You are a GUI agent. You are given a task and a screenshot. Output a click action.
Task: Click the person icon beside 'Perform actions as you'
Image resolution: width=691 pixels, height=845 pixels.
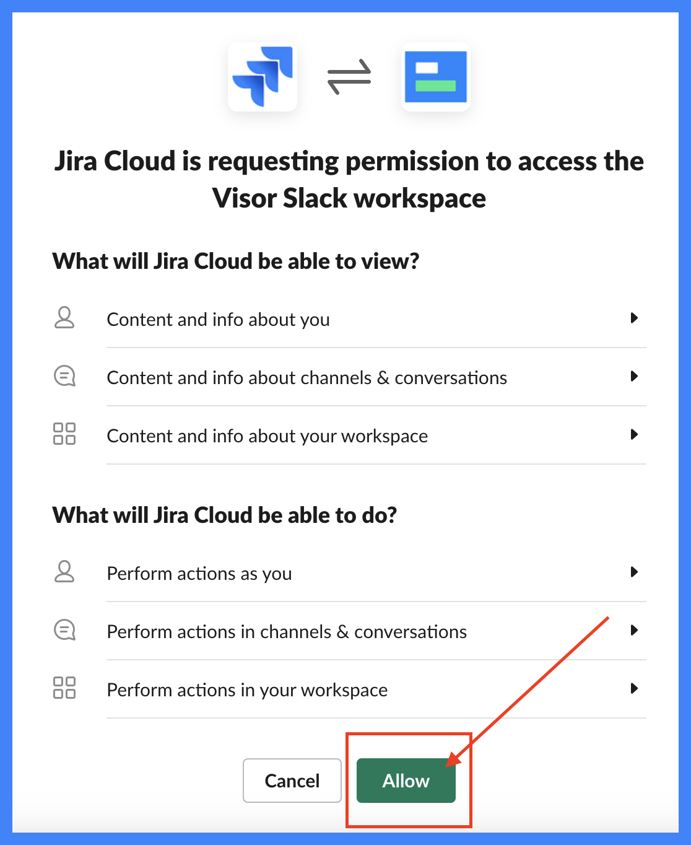(64, 572)
